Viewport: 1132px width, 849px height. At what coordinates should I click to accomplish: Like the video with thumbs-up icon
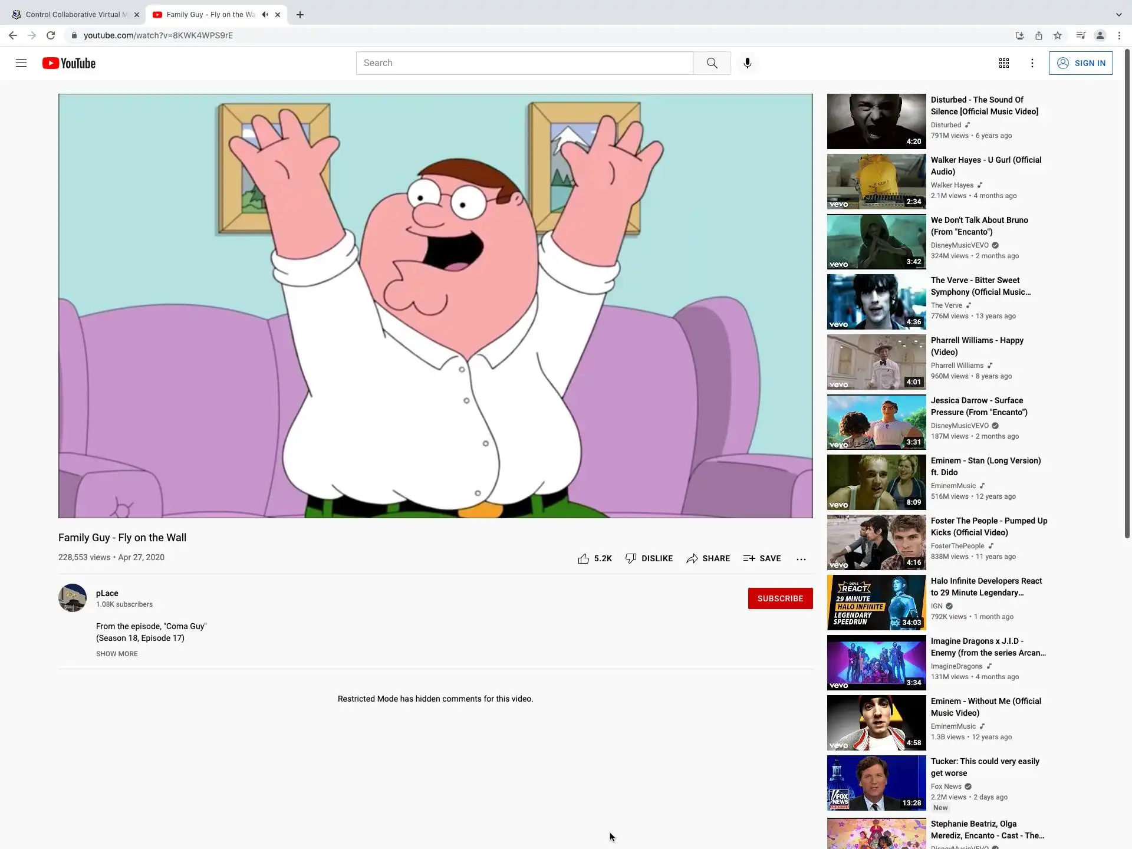(584, 558)
